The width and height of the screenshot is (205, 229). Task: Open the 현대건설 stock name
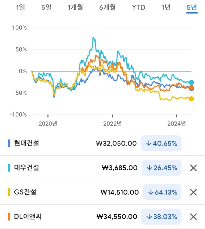click(x=26, y=143)
